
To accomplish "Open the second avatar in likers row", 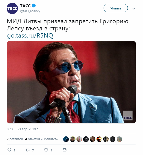I will point(73,139).
